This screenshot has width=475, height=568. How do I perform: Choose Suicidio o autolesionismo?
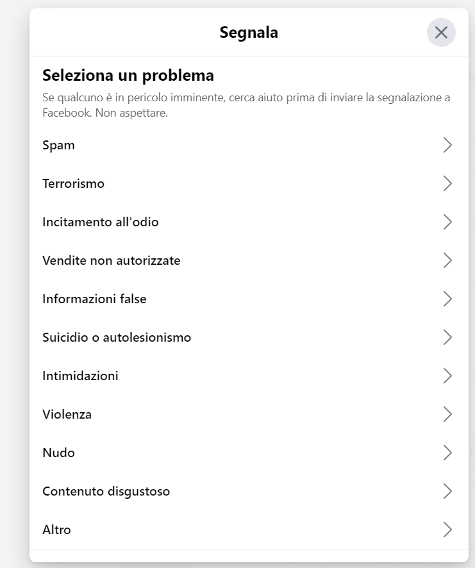click(115, 337)
